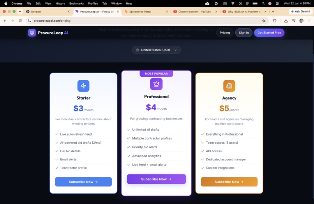Open the Apple menu

click(5, 4)
